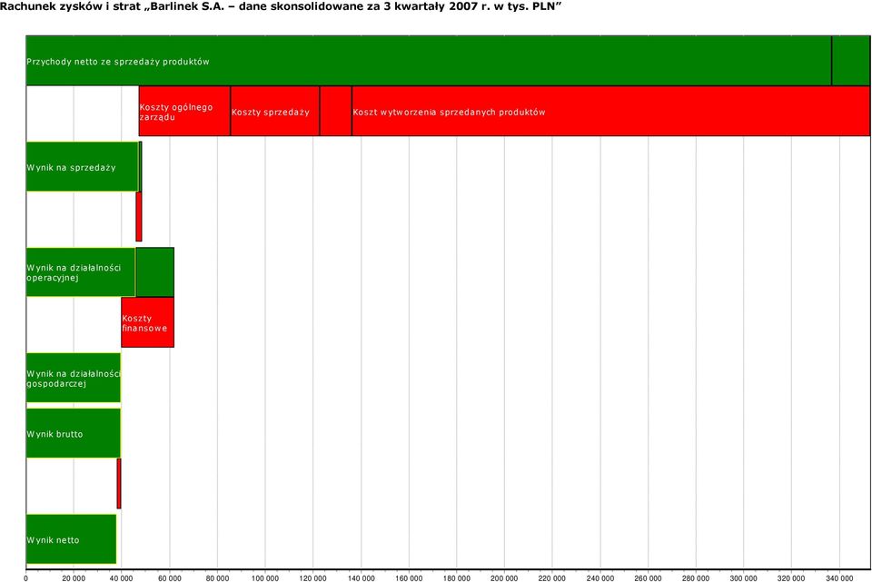Select the Wynik na sprzedaży green bar
This screenshot has height=582, width=872.
(x=83, y=167)
